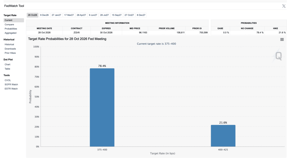
Task: Switch to the 27 Jan27 meeting tab
Action: [56, 15]
